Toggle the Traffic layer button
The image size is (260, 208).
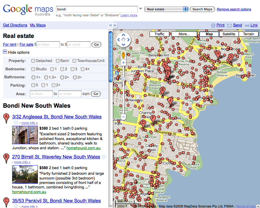click(x=159, y=34)
